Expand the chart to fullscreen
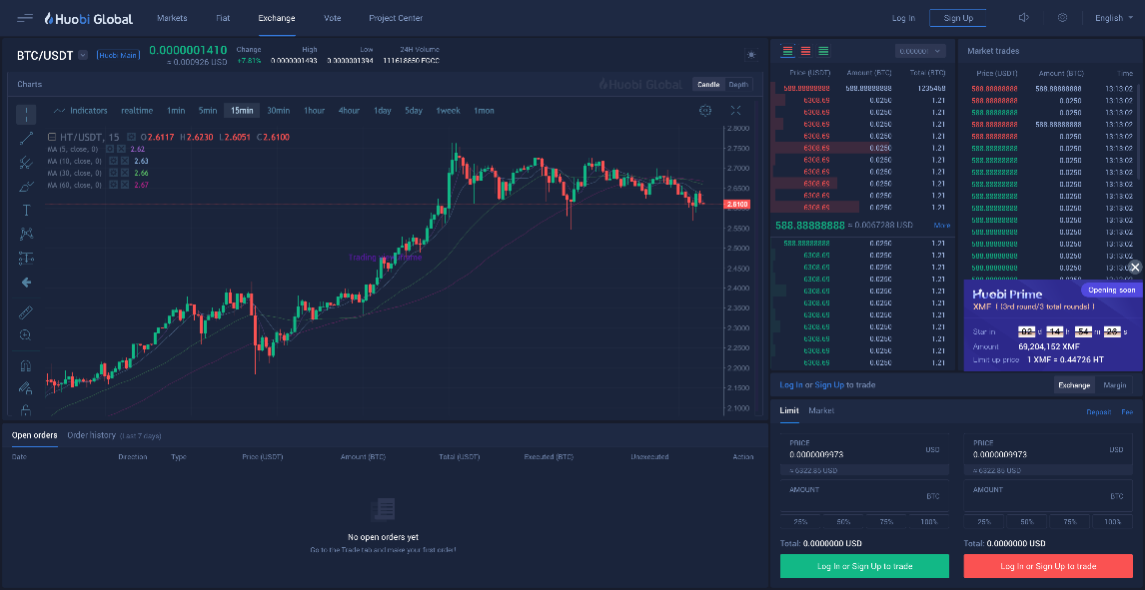The width and height of the screenshot is (1145, 590). tap(736, 110)
